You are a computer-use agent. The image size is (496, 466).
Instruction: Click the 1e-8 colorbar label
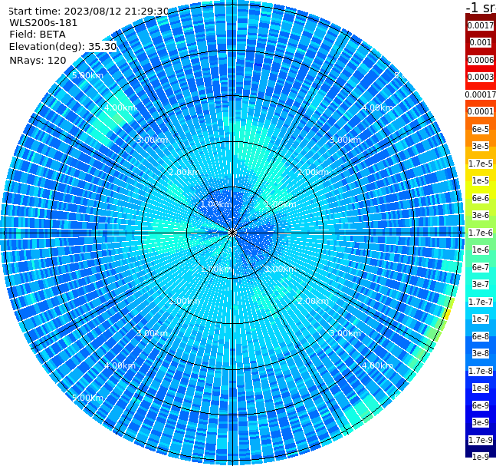click(481, 388)
